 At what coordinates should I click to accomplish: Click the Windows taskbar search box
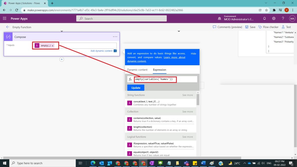click(x=44, y=163)
